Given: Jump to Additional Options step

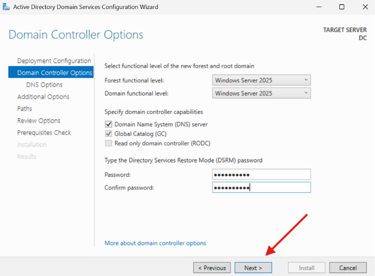Looking at the screenshot, I should (43, 97).
